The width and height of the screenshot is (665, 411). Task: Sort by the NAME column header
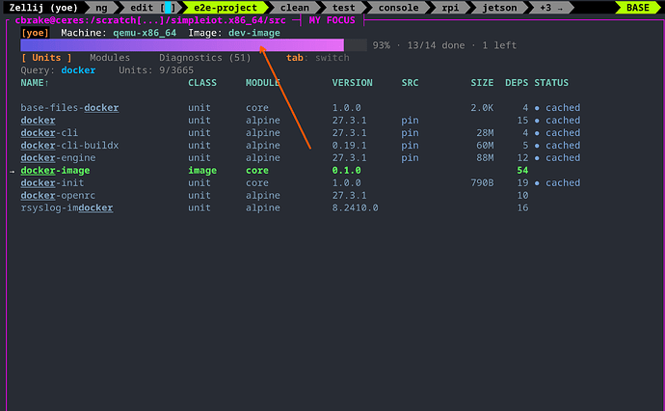coord(35,83)
